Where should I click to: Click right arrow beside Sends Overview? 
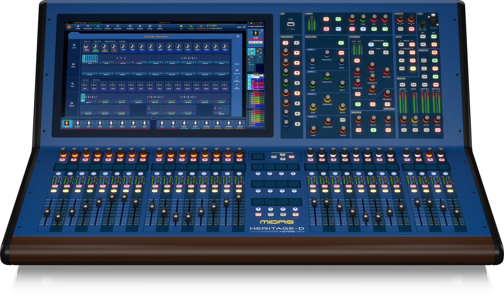click(264, 26)
